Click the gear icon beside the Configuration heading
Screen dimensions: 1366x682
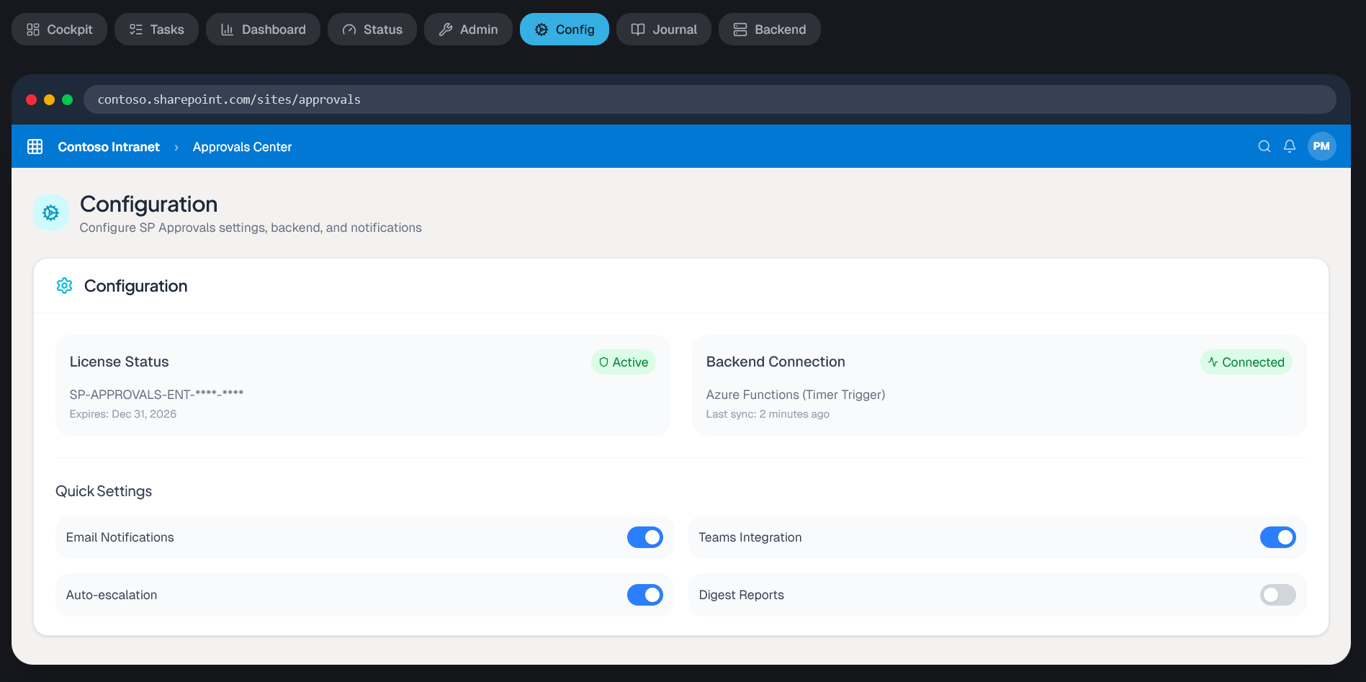[64, 285]
